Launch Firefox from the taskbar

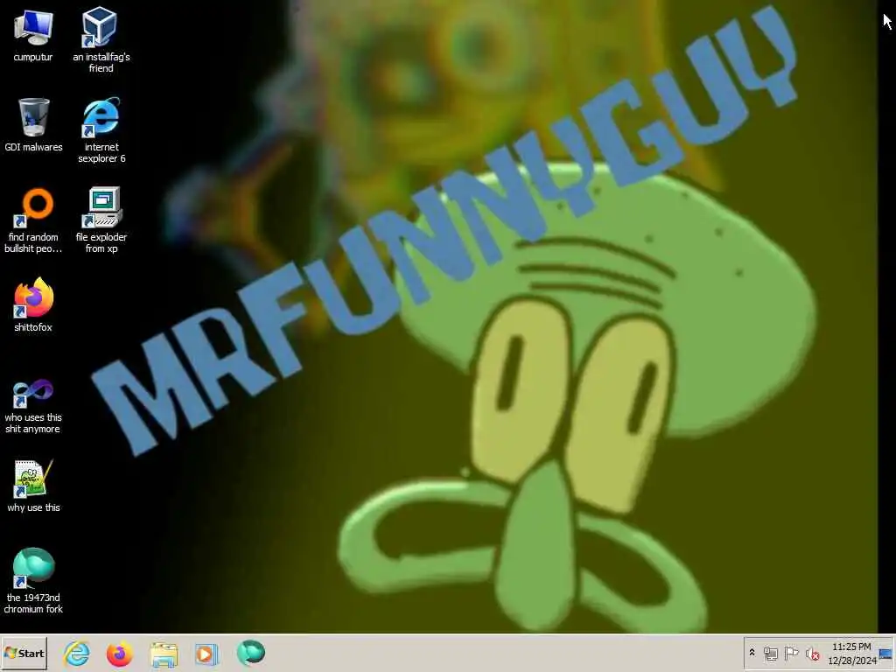(119, 653)
